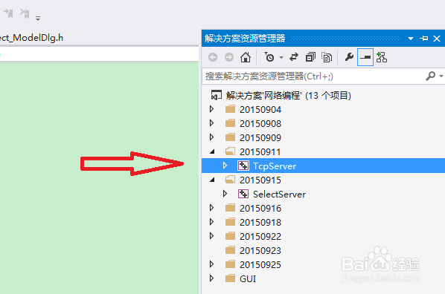The height and width of the screenshot is (294, 445).
Task: Expand the 20150909 folder
Action: tap(212, 137)
